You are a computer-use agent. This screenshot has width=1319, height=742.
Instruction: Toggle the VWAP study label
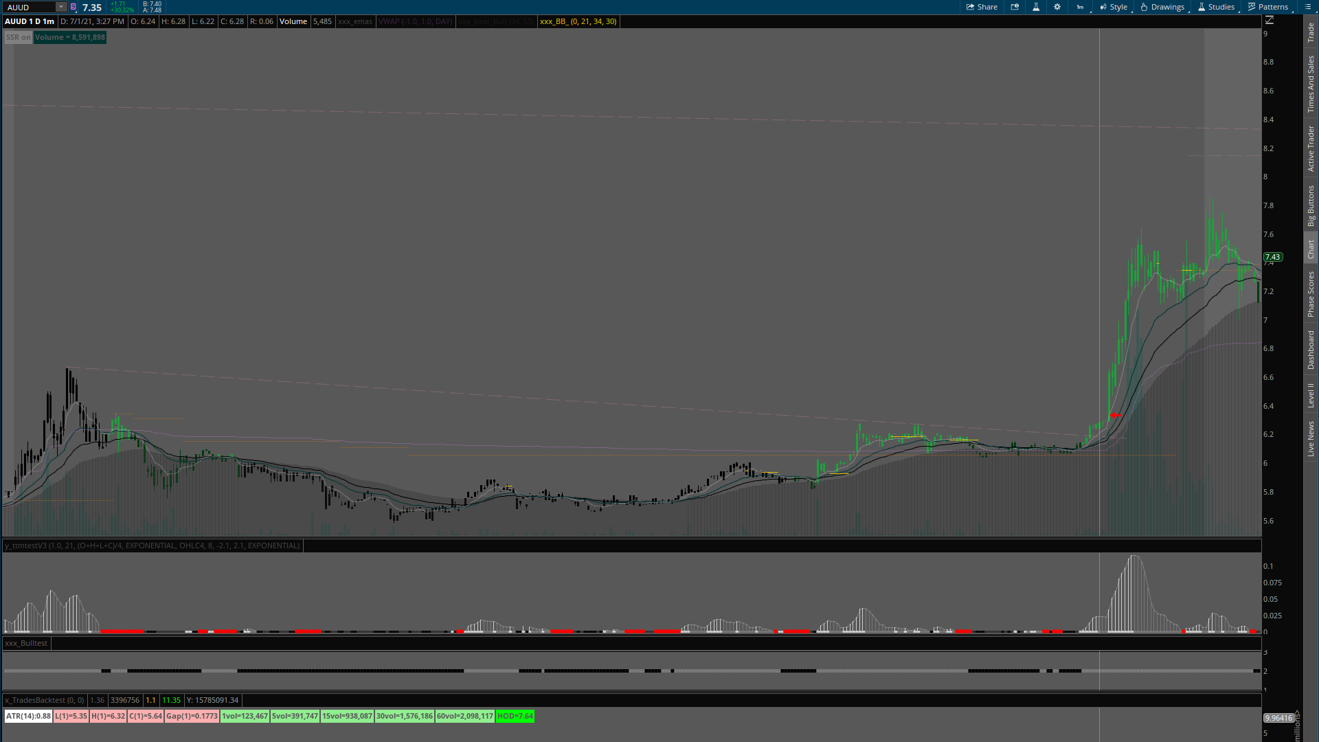pyautogui.click(x=415, y=21)
